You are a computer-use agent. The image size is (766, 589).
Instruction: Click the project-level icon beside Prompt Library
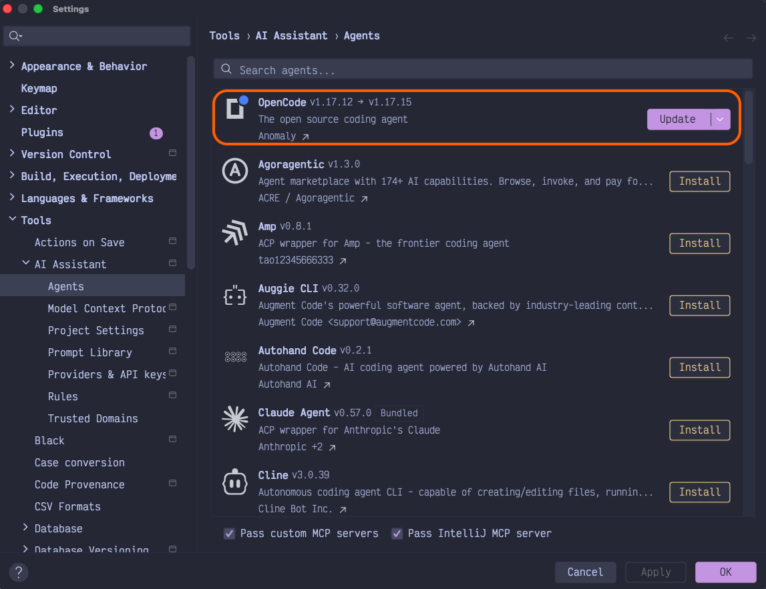click(x=172, y=352)
